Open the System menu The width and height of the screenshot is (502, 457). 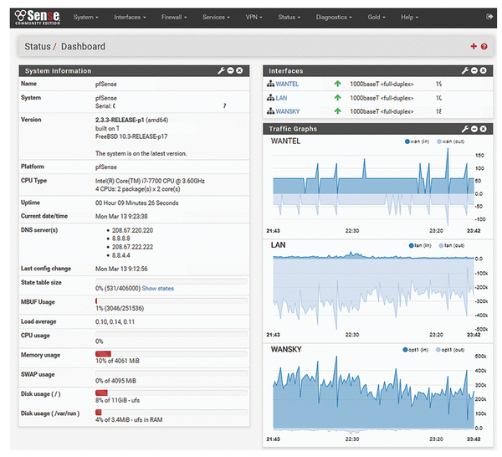point(85,17)
